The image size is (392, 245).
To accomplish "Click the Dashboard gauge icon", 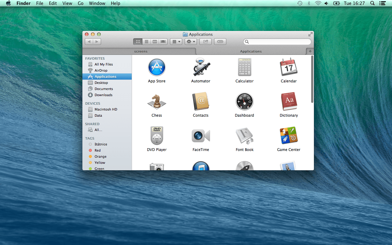I will pos(244,101).
